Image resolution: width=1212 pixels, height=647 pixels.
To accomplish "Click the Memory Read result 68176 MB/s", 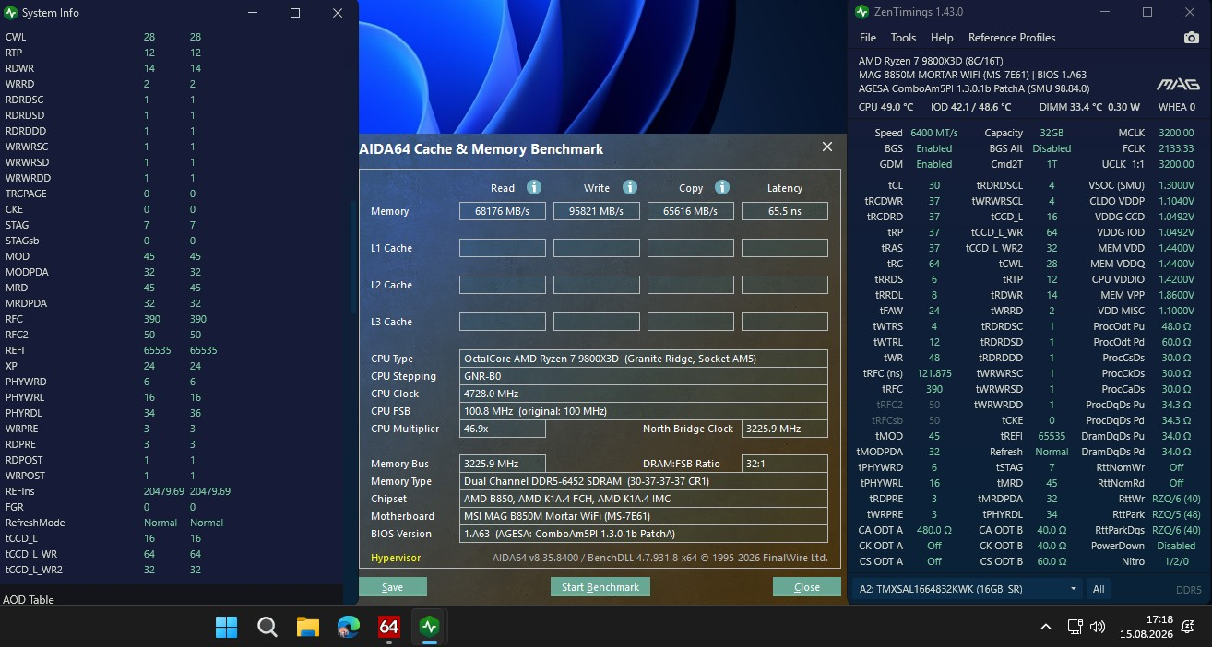I will (x=503, y=211).
